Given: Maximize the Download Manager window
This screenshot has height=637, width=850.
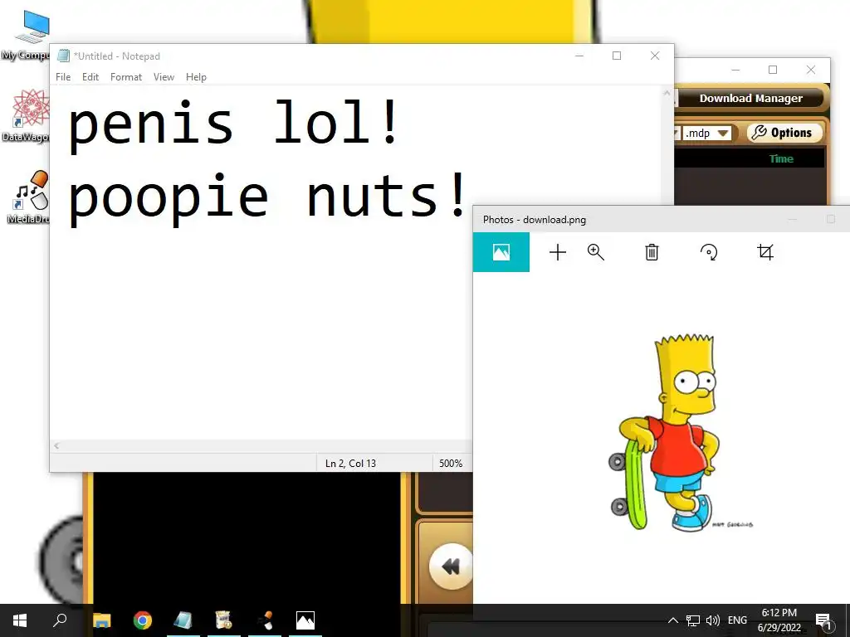Looking at the screenshot, I should 773,70.
